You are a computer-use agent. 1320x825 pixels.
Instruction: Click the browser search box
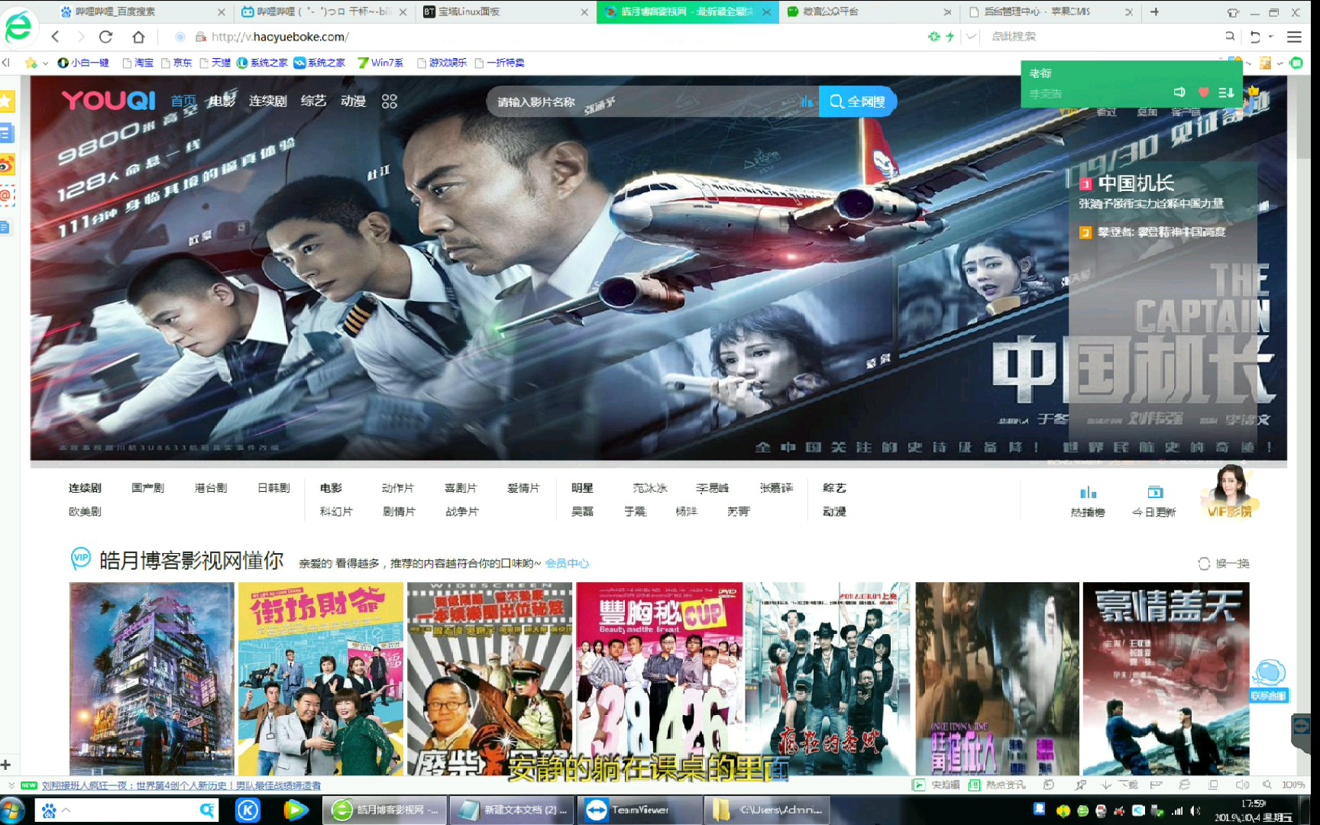tap(1100, 36)
